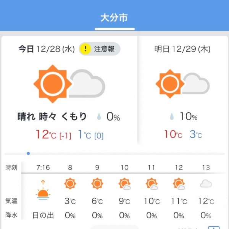This screenshot has width=229, height=229.
Task: Tap the yellow exclamation warning icon
Action: click(x=85, y=49)
